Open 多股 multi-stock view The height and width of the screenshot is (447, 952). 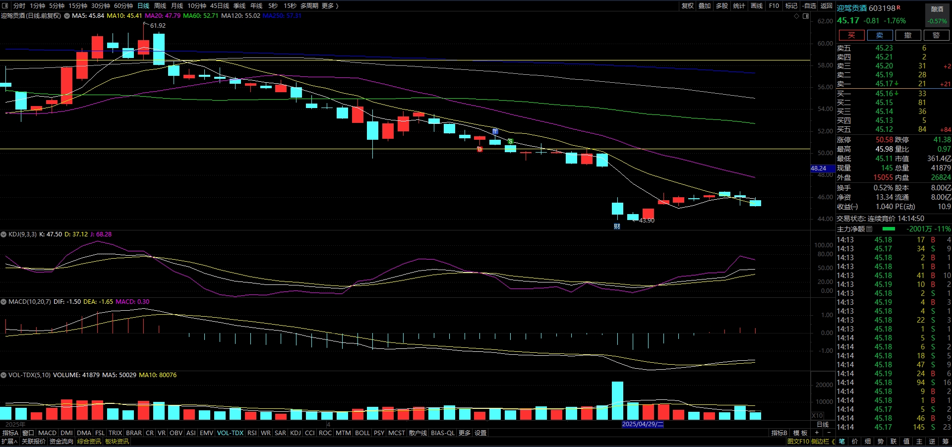(722, 5)
